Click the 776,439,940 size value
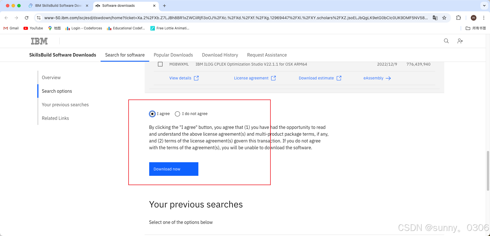 [x=419, y=64]
